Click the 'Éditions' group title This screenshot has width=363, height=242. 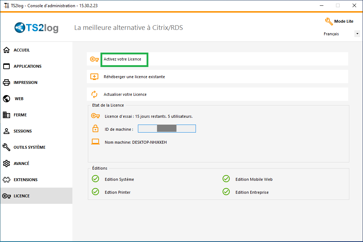pos(100,168)
